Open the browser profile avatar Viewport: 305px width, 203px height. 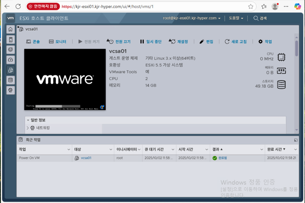pyautogui.click(x=275, y=6)
